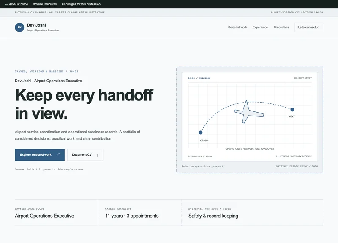
Task: Open Browse templates link
Action: click(45, 4)
